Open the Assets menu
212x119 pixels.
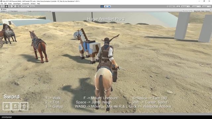click(x=10, y=4)
